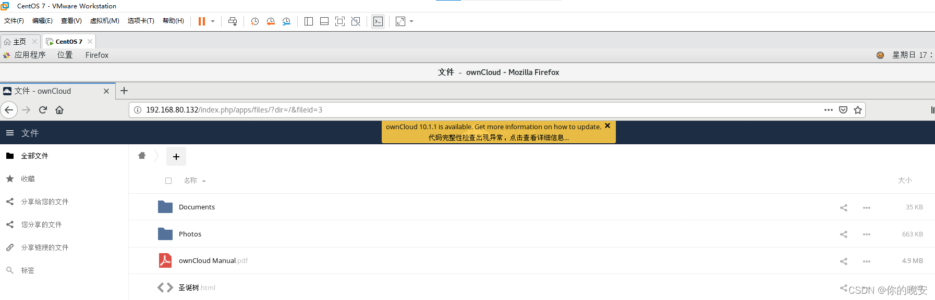
Task: Click the plus button to create new file
Action: pyautogui.click(x=176, y=156)
